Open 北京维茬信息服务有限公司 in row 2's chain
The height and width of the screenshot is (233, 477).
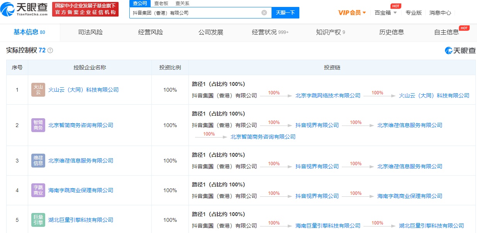pyautogui.click(x=410, y=125)
